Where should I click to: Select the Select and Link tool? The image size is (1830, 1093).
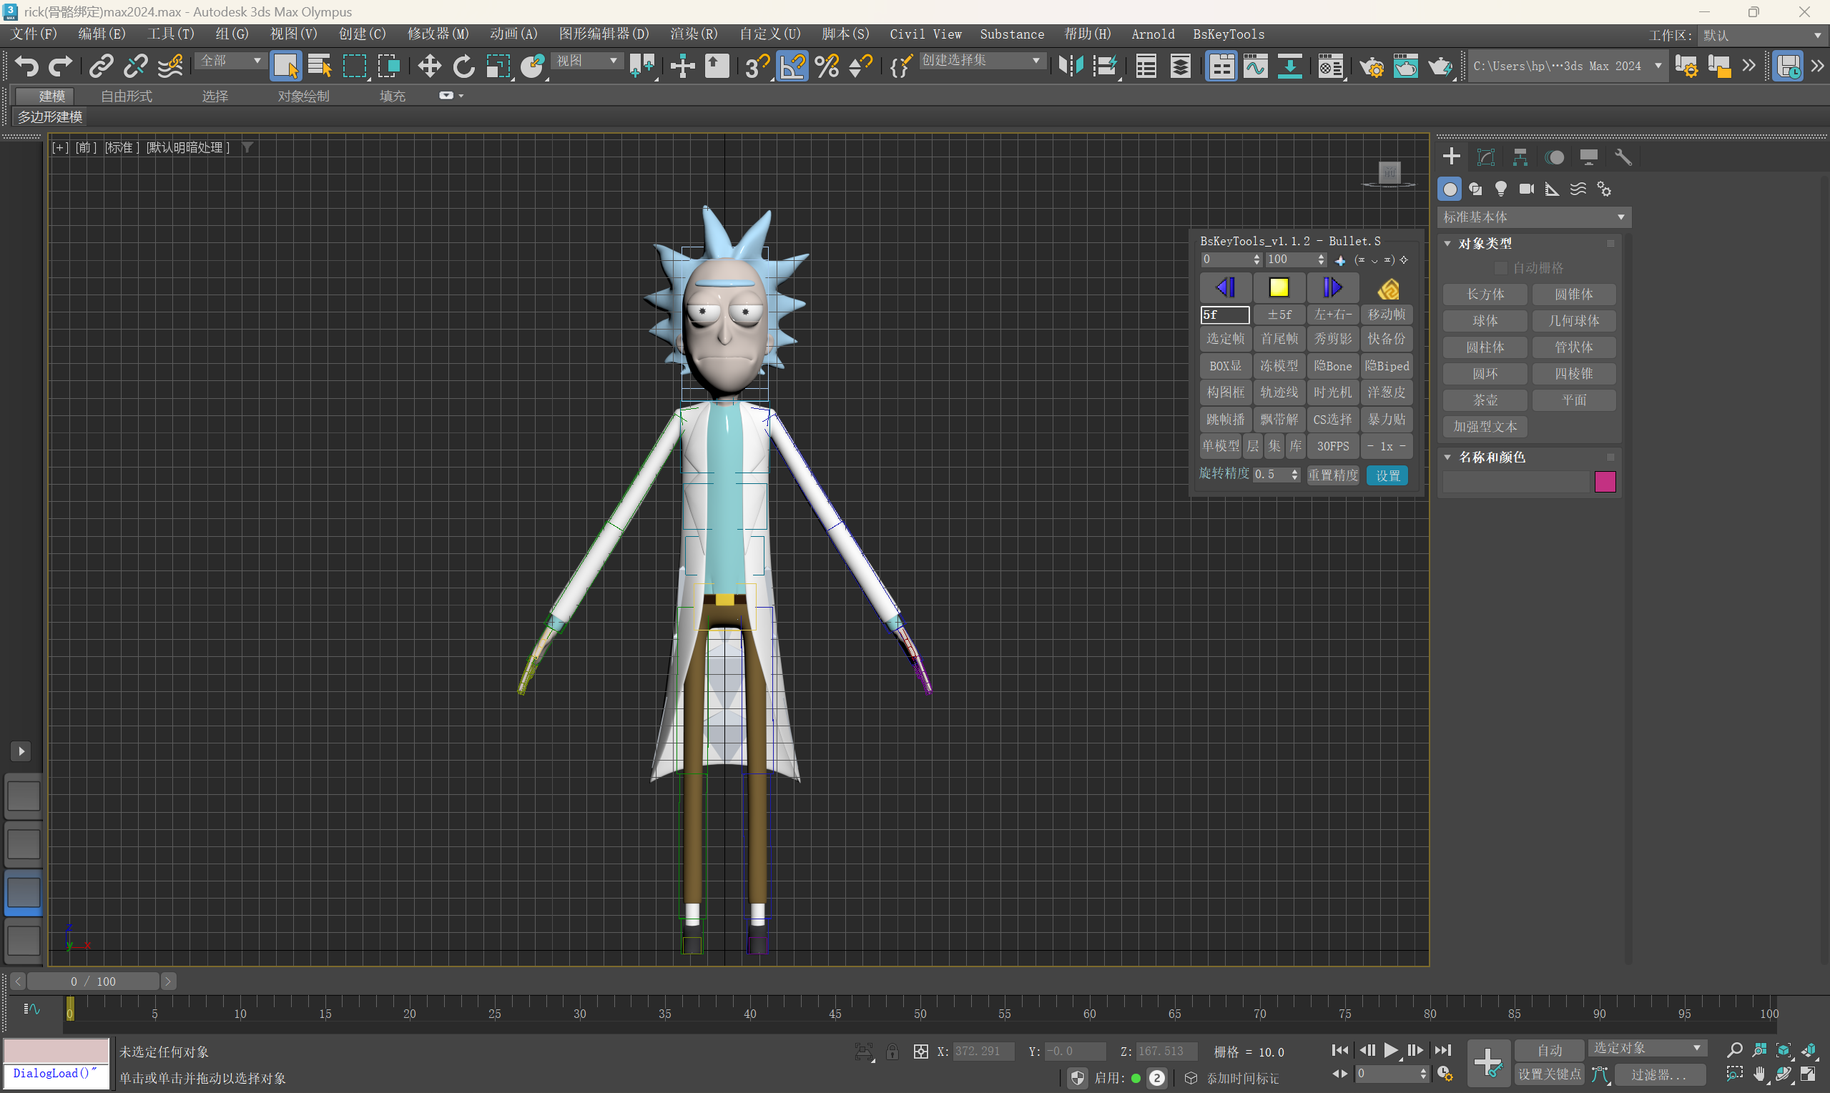point(101,66)
